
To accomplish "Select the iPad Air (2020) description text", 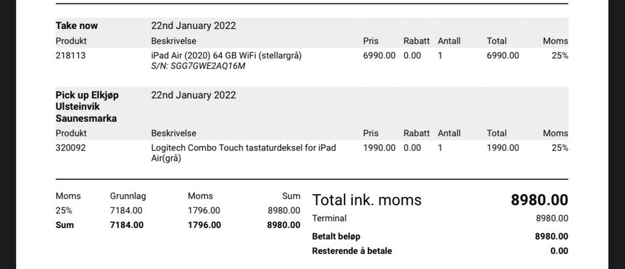I will tap(226, 55).
